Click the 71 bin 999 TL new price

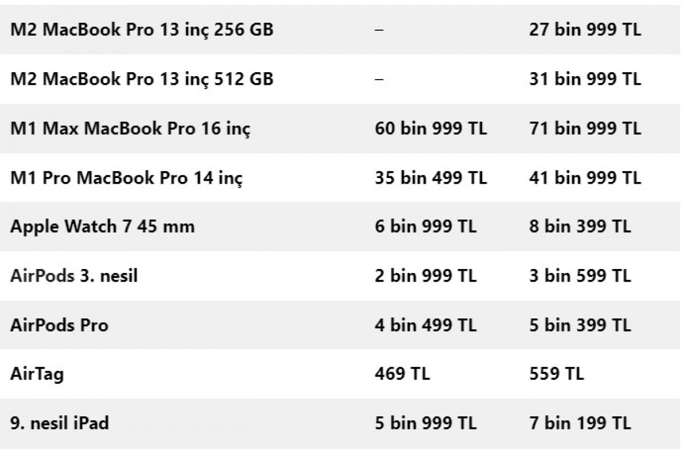click(585, 128)
